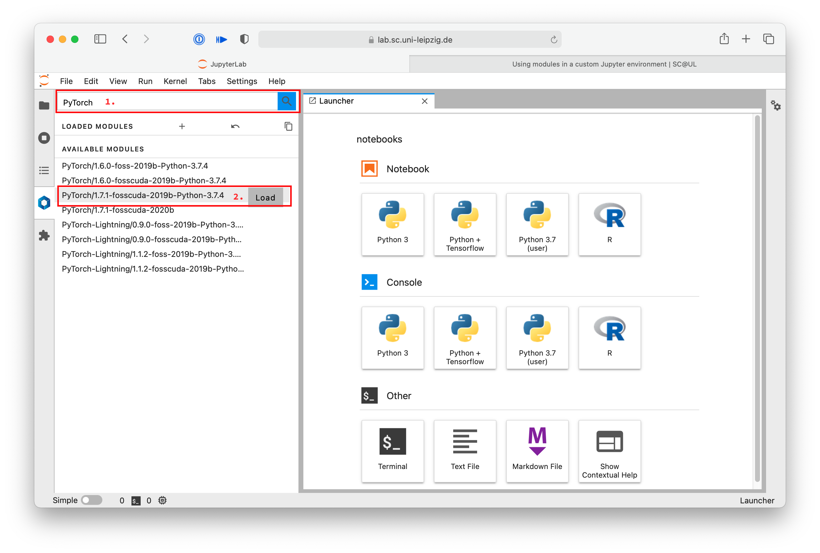The image size is (820, 553).
Task: Open the Run menu
Action: pos(145,81)
